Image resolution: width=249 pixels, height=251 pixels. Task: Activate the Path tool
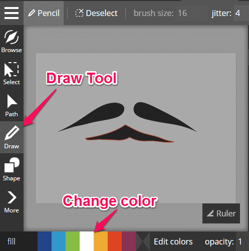12,105
